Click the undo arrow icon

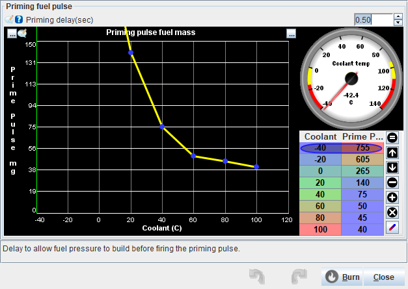coord(257,277)
